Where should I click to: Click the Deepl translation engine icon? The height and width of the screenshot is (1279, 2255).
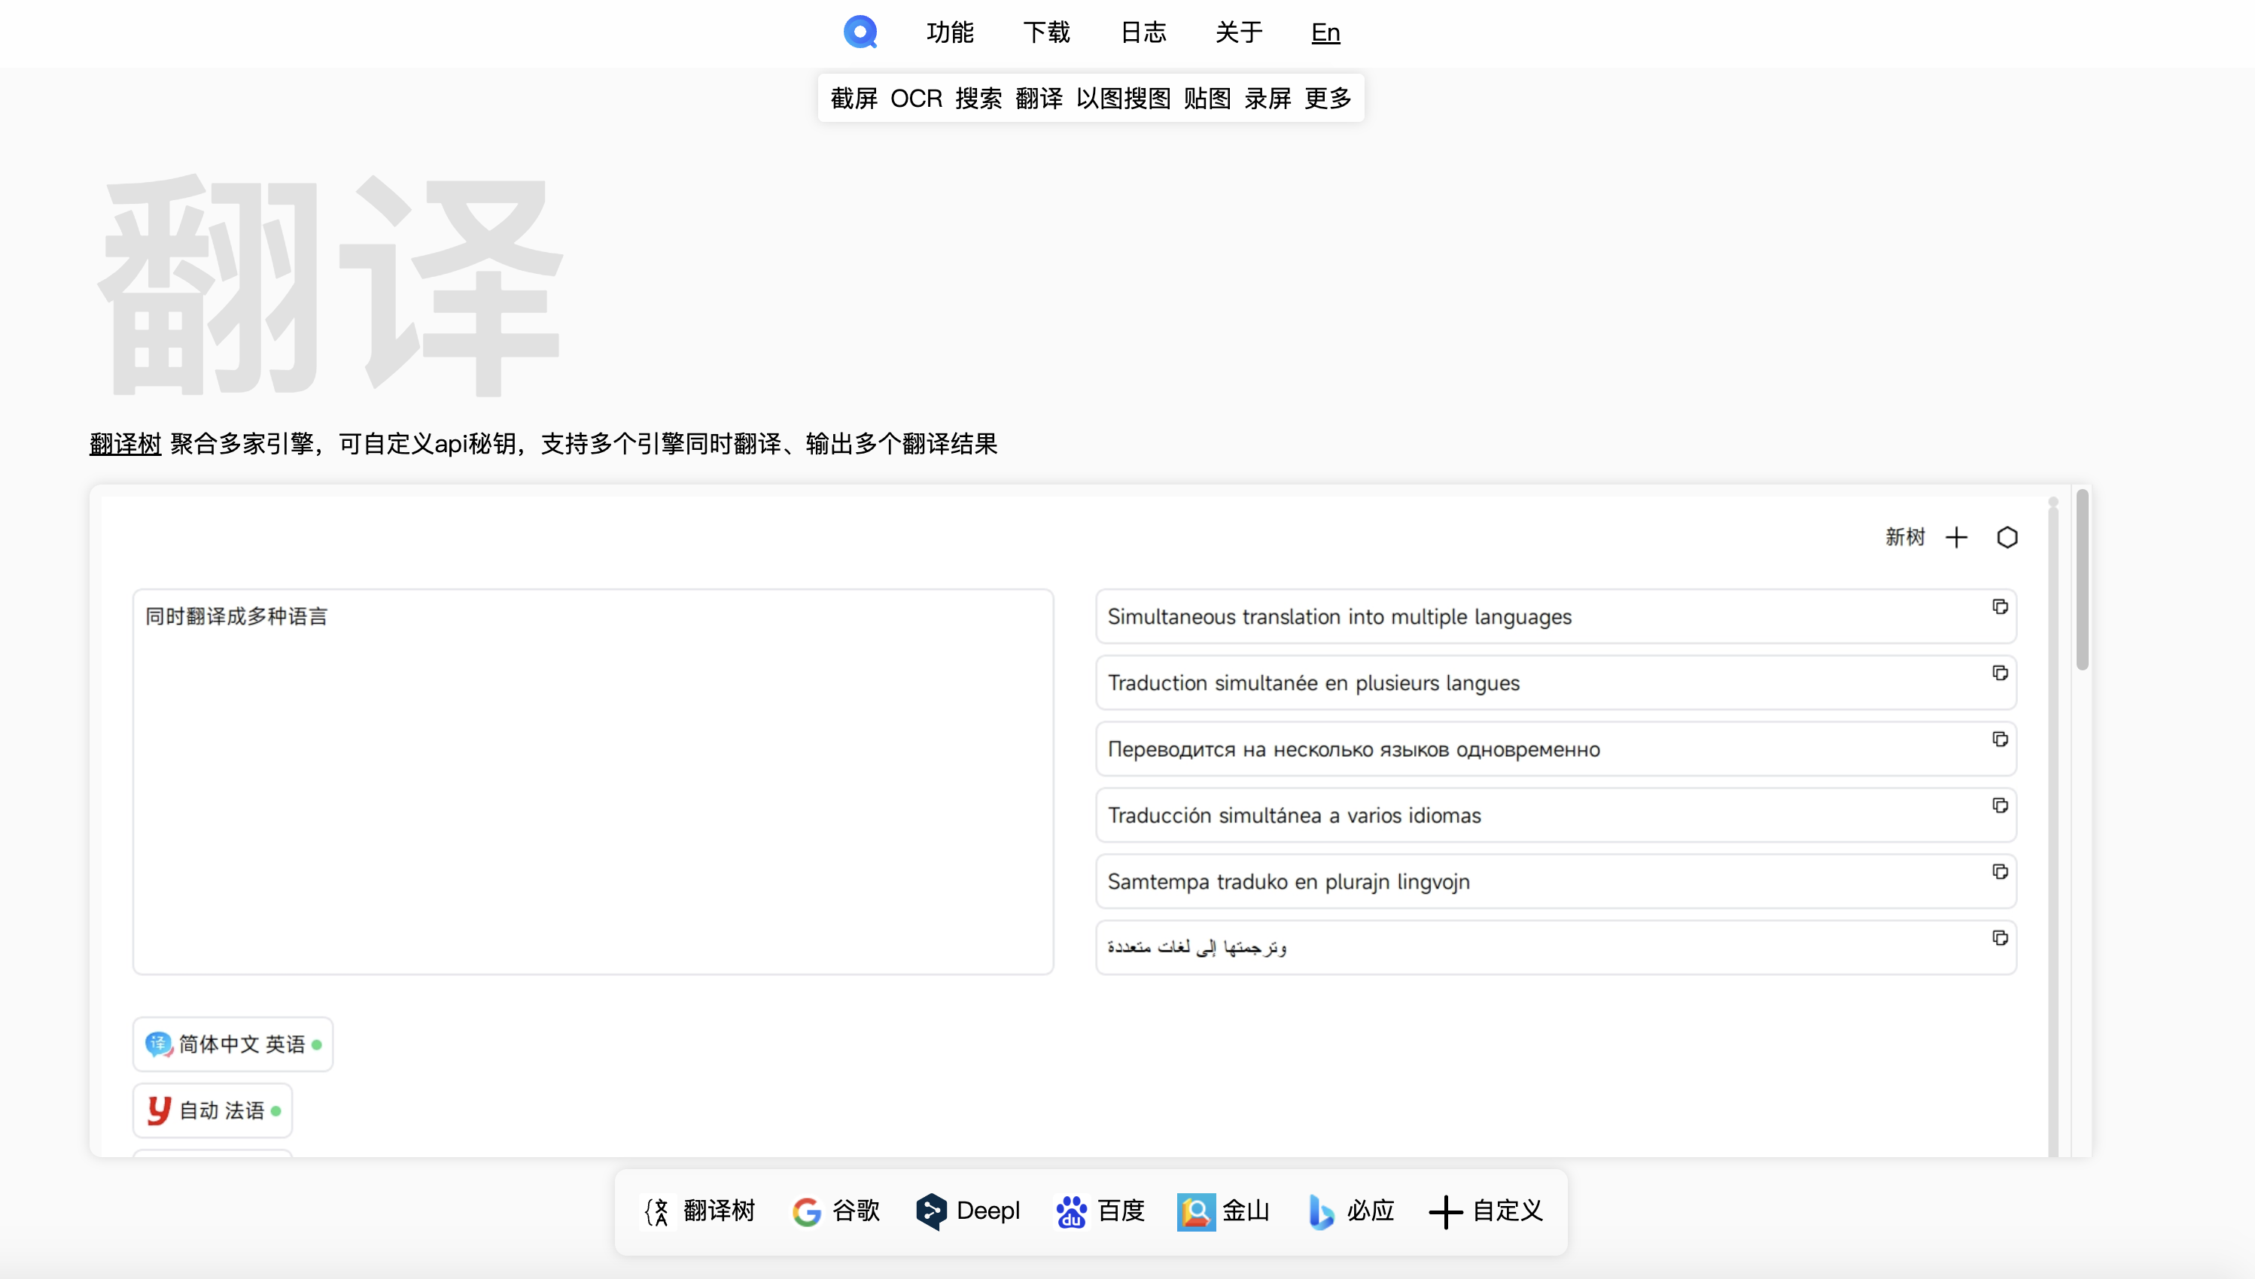pyautogui.click(x=933, y=1209)
